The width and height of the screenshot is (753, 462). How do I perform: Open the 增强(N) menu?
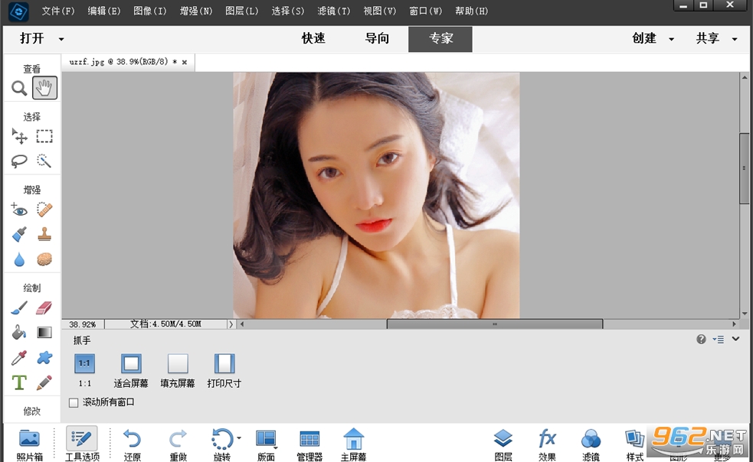196,11
